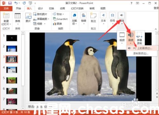This screenshot has height=115, width=159.
Task: Click the New Slide icon
Action: tap(6, 16)
